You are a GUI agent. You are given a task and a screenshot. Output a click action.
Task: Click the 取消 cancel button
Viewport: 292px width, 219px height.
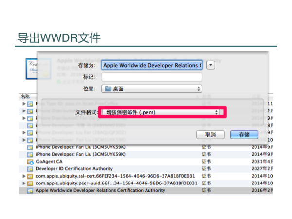tap(210, 135)
